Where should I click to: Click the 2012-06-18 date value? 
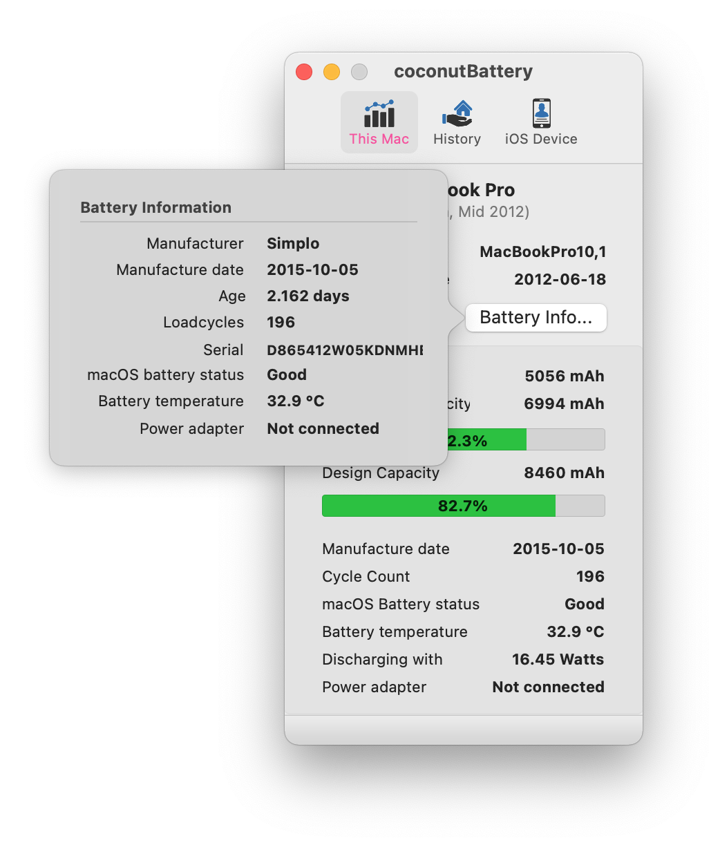click(x=560, y=279)
